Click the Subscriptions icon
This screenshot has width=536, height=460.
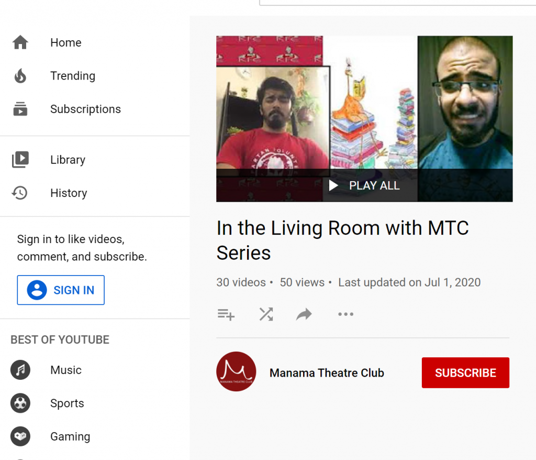tap(20, 109)
